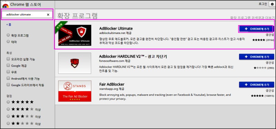Check the Android에서 사용 가능 checkbox

(8, 78)
